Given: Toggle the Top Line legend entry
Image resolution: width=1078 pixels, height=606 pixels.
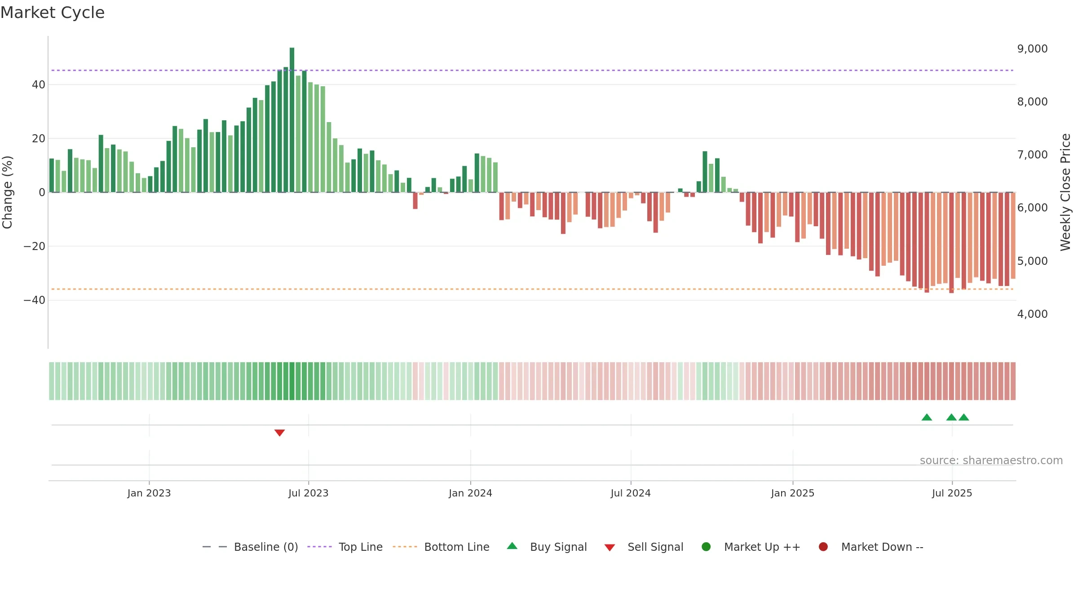Looking at the screenshot, I should coord(345,547).
